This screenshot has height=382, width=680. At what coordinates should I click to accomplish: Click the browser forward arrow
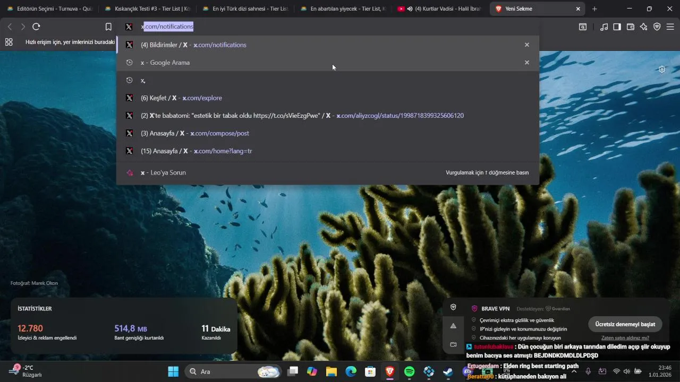(23, 27)
